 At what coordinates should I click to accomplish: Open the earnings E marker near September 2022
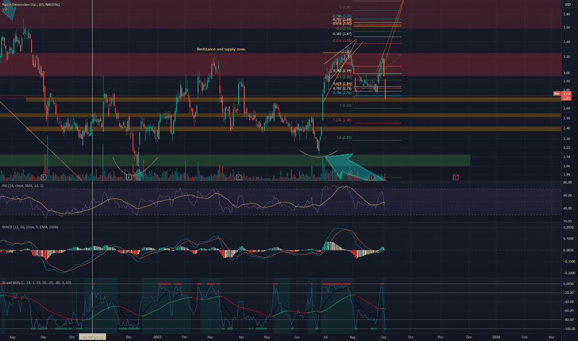43,177
